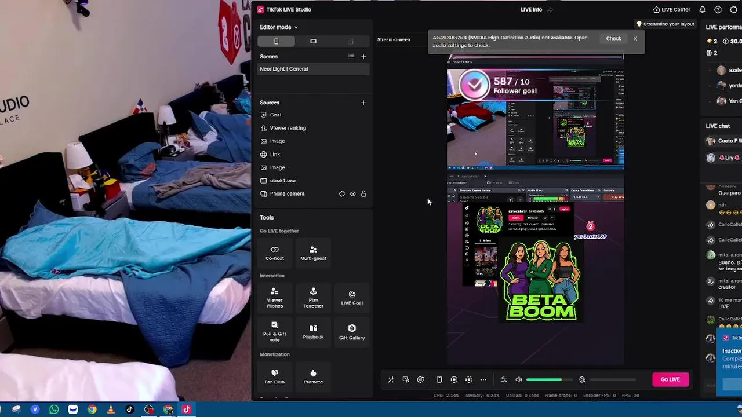Image resolution: width=742 pixels, height=417 pixels.
Task: Open the Gift Gallery tool
Action: tap(352, 332)
